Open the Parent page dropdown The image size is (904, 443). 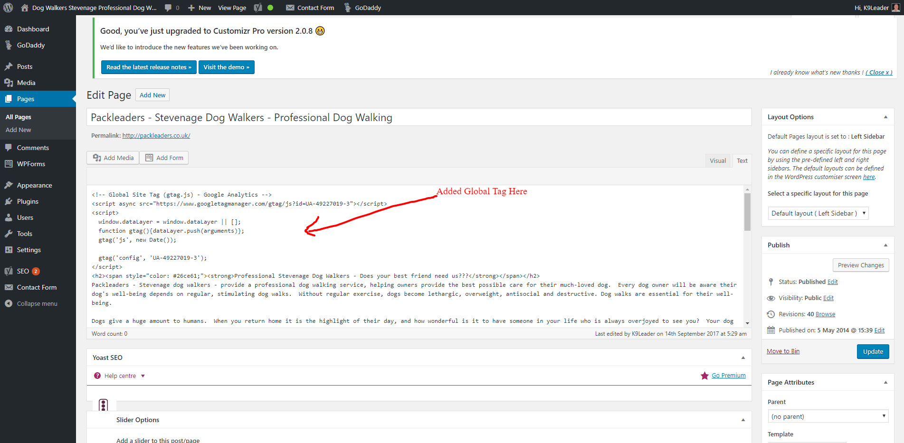[x=828, y=416]
